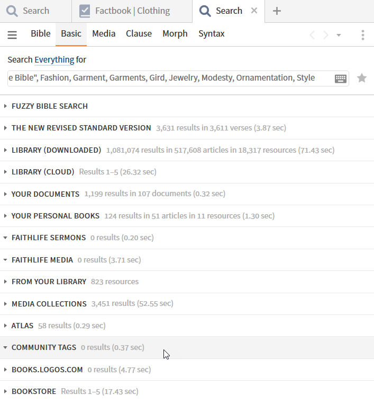This screenshot has height=403, width=374.
Task: Select the Morph search type
Action: click(x=175, y=33)
